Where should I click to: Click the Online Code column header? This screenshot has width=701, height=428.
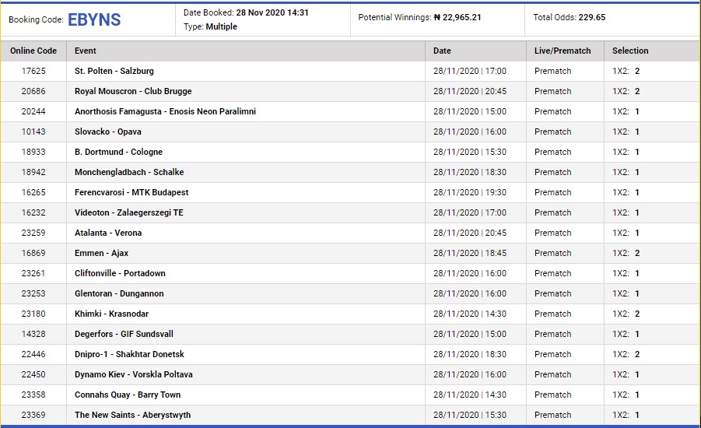click(33, 51)
